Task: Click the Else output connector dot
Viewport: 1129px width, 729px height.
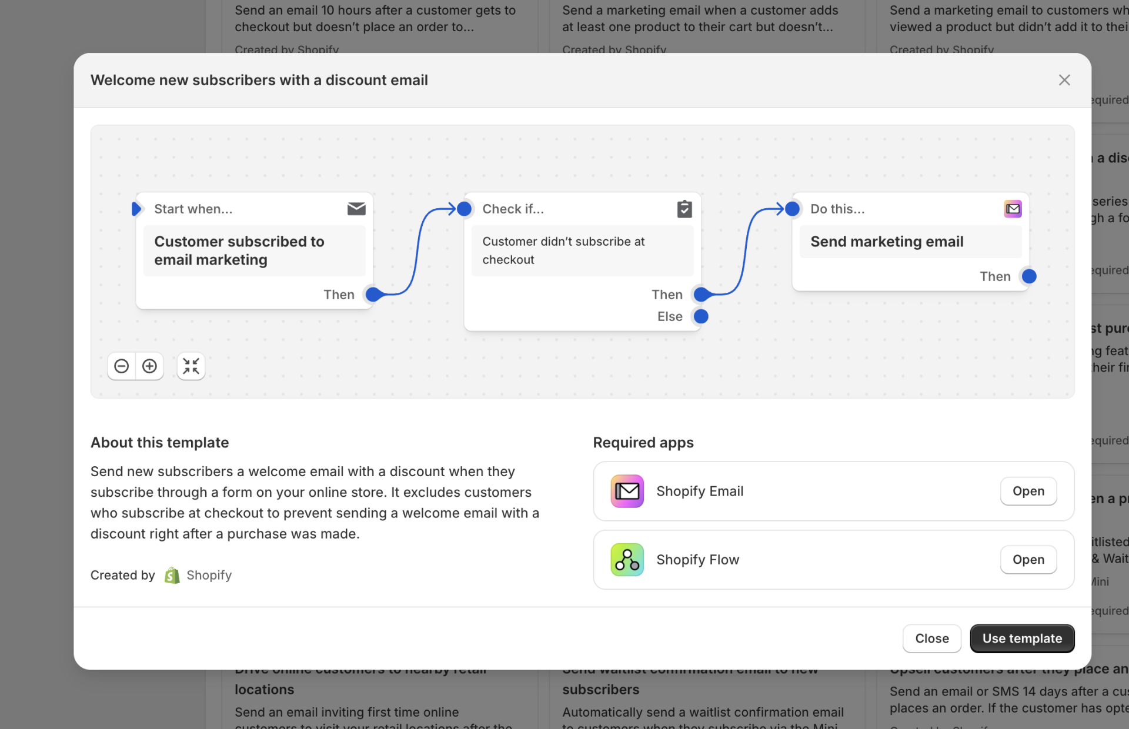Action: (700, 316)
